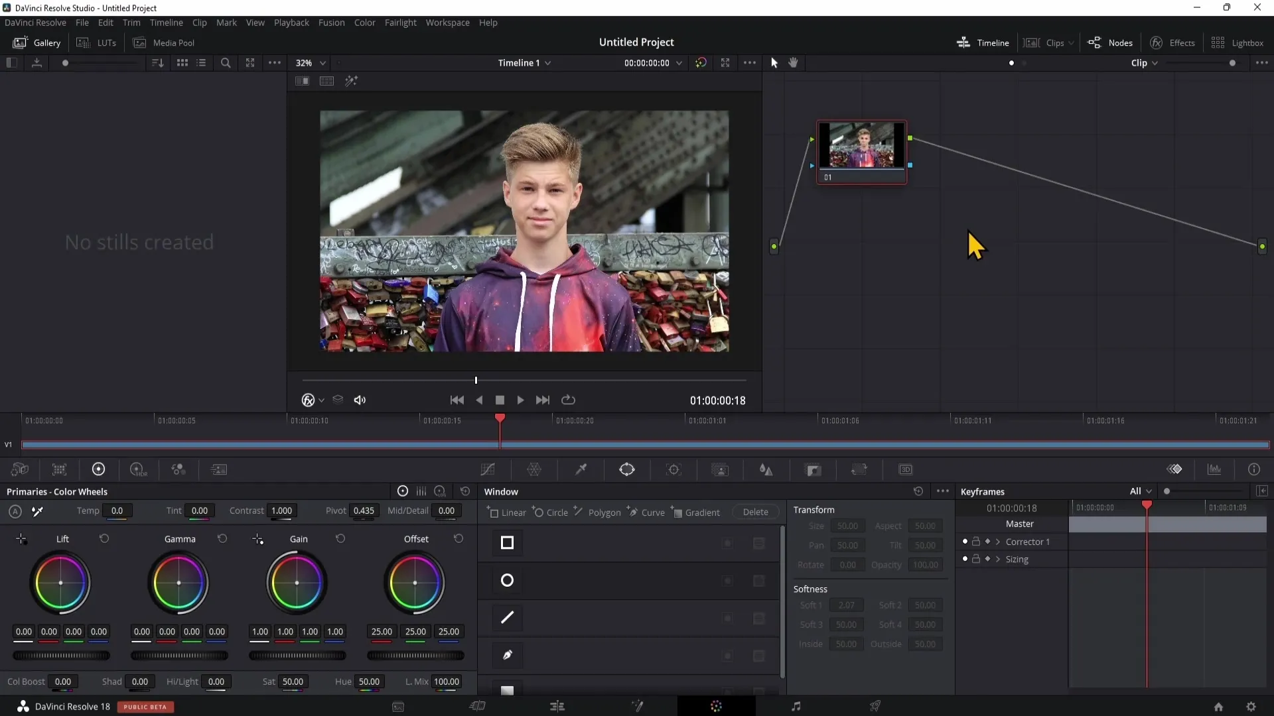Screen dimensions: 1274x716
Task: Add a Gradient window button
Action: click(695, 512)
